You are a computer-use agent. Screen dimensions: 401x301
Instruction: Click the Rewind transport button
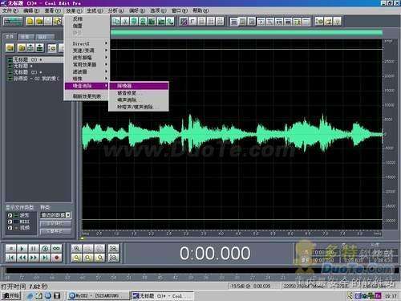tap(22, 258)
